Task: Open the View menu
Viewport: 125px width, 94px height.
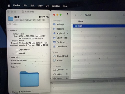Action: click(40, 6)
